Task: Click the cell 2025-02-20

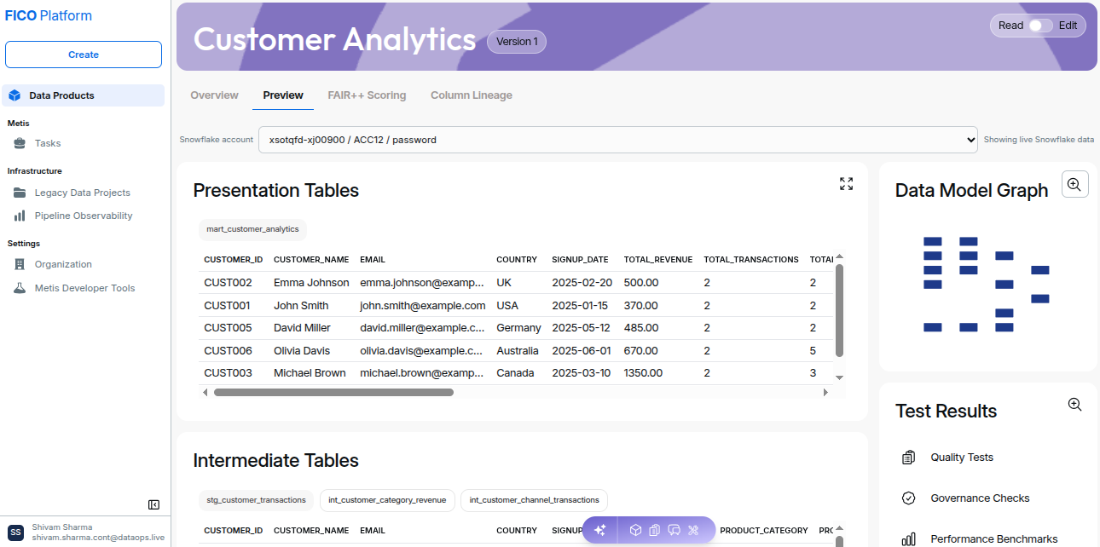Action: pyautogui.click(x=582, y=282)
